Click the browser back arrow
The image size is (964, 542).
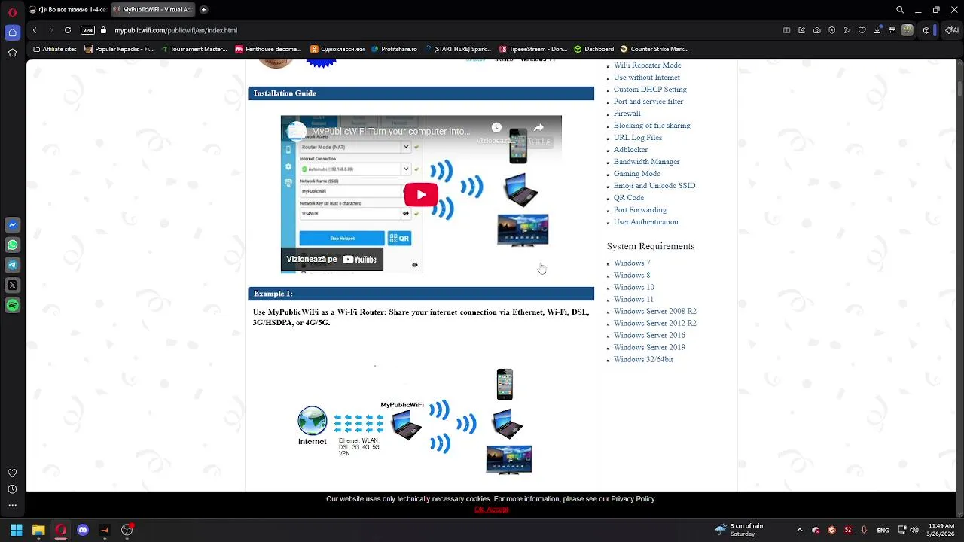35,30
